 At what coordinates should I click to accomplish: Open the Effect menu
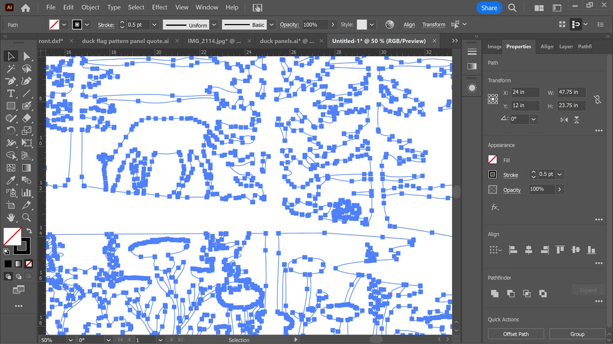(159, 7)
